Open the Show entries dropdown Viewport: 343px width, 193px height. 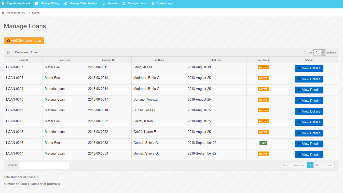(319, 52)
